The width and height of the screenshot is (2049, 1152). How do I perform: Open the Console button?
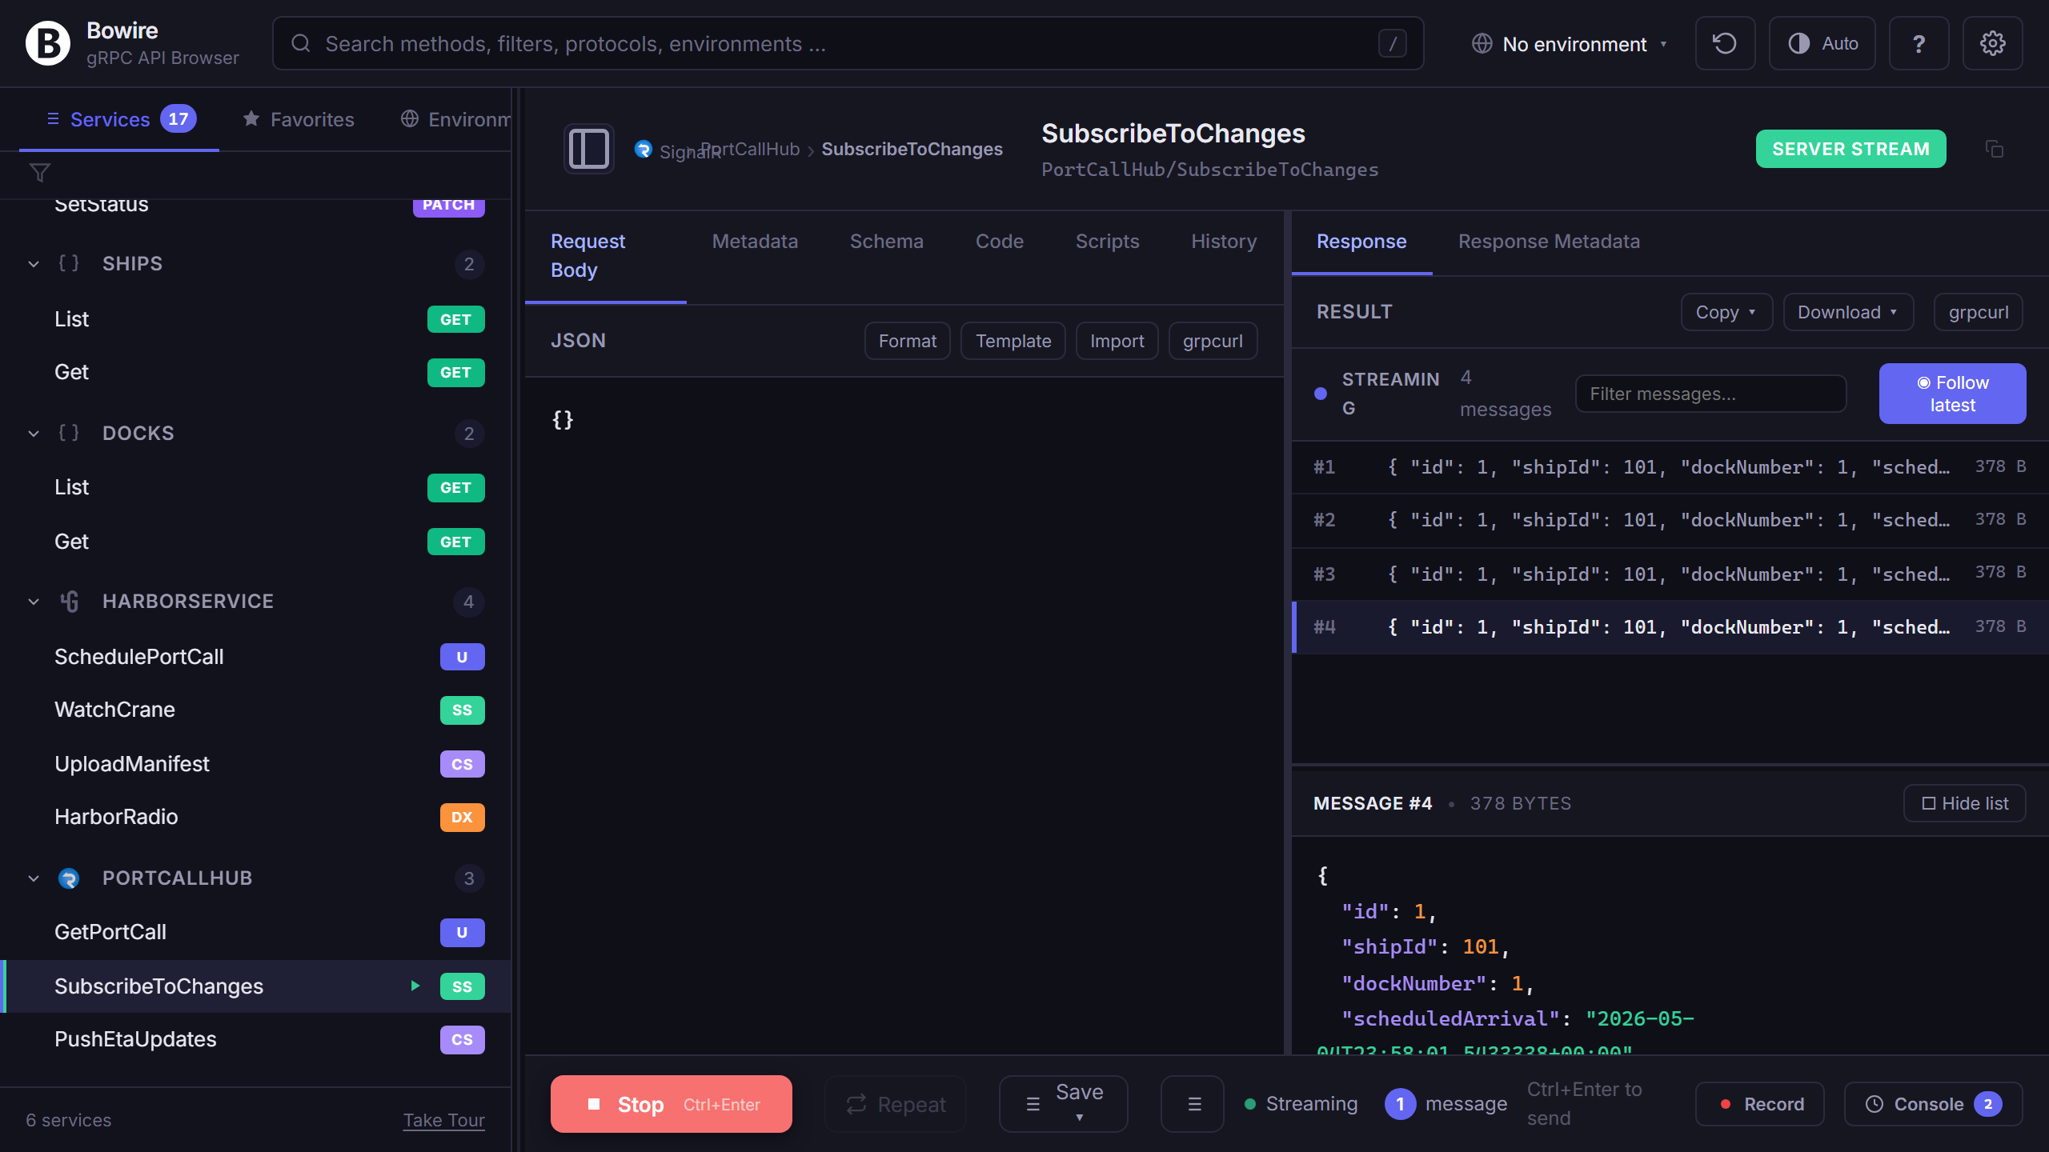tap(1934, 1104)
